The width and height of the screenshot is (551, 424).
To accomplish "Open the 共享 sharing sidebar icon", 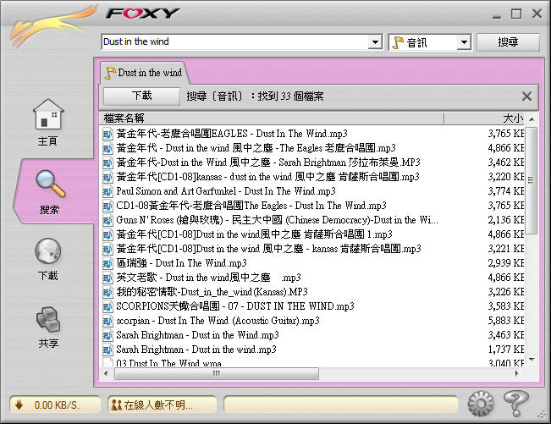I will pyautogui.click(x=48, y=321).
